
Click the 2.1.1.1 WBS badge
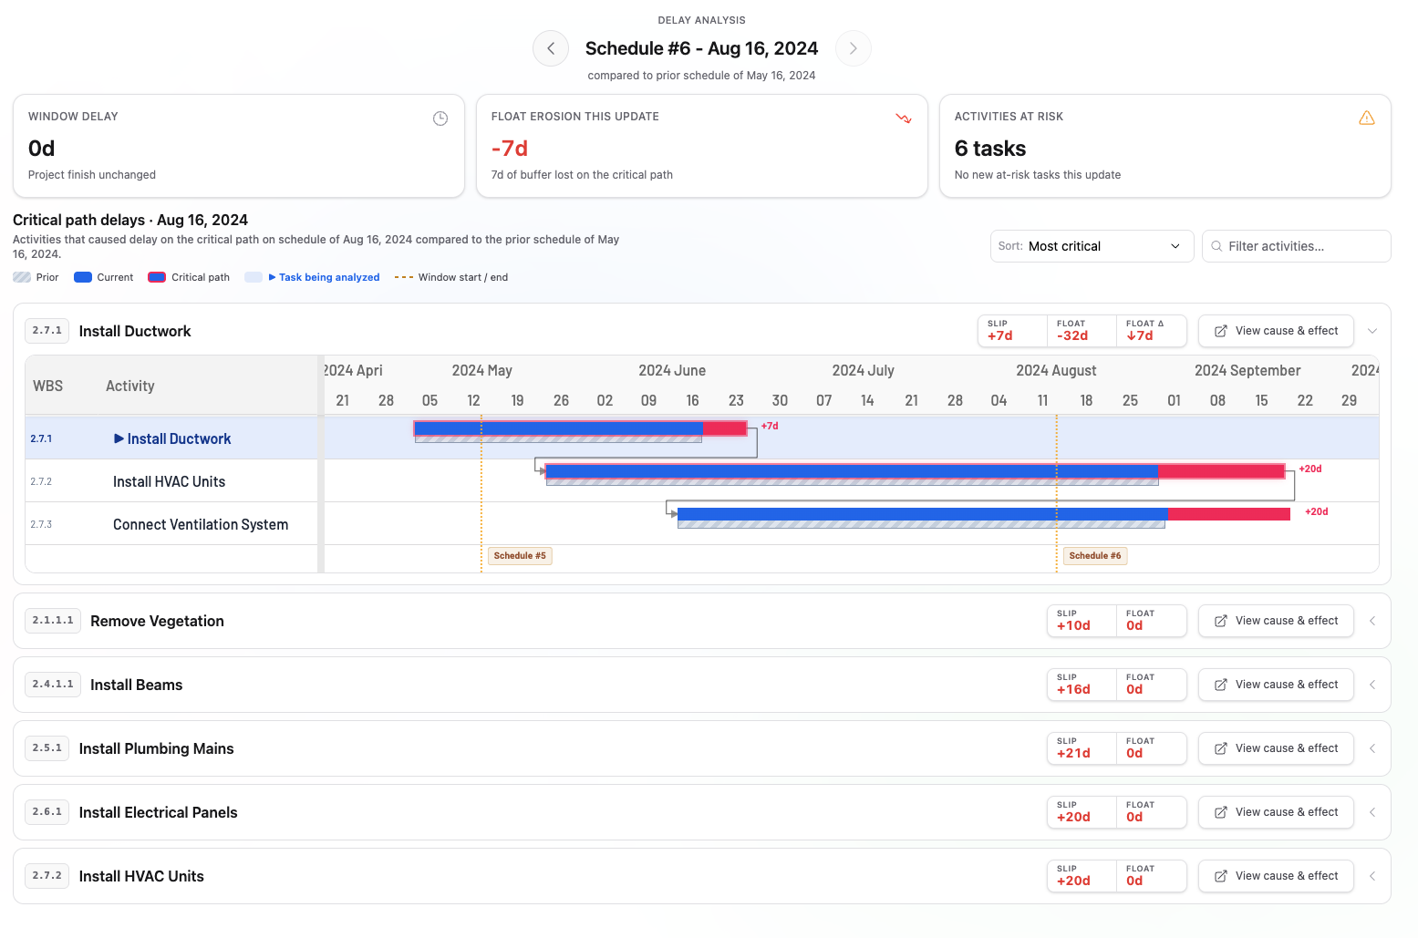[53, 621]
